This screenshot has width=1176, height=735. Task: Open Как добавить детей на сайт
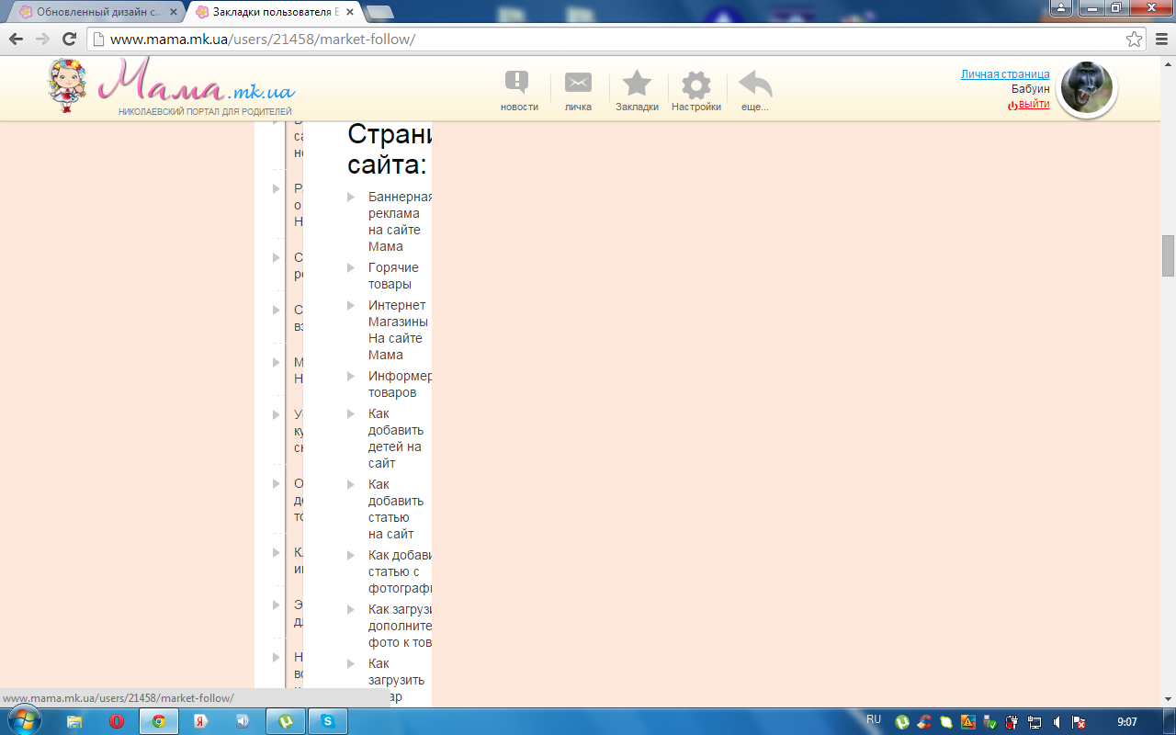tap(395, 438)
